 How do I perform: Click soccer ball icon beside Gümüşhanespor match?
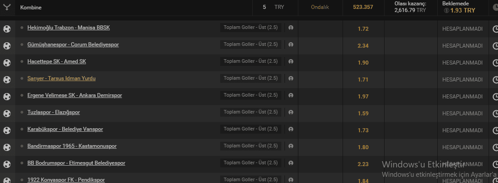coord(7,46)
